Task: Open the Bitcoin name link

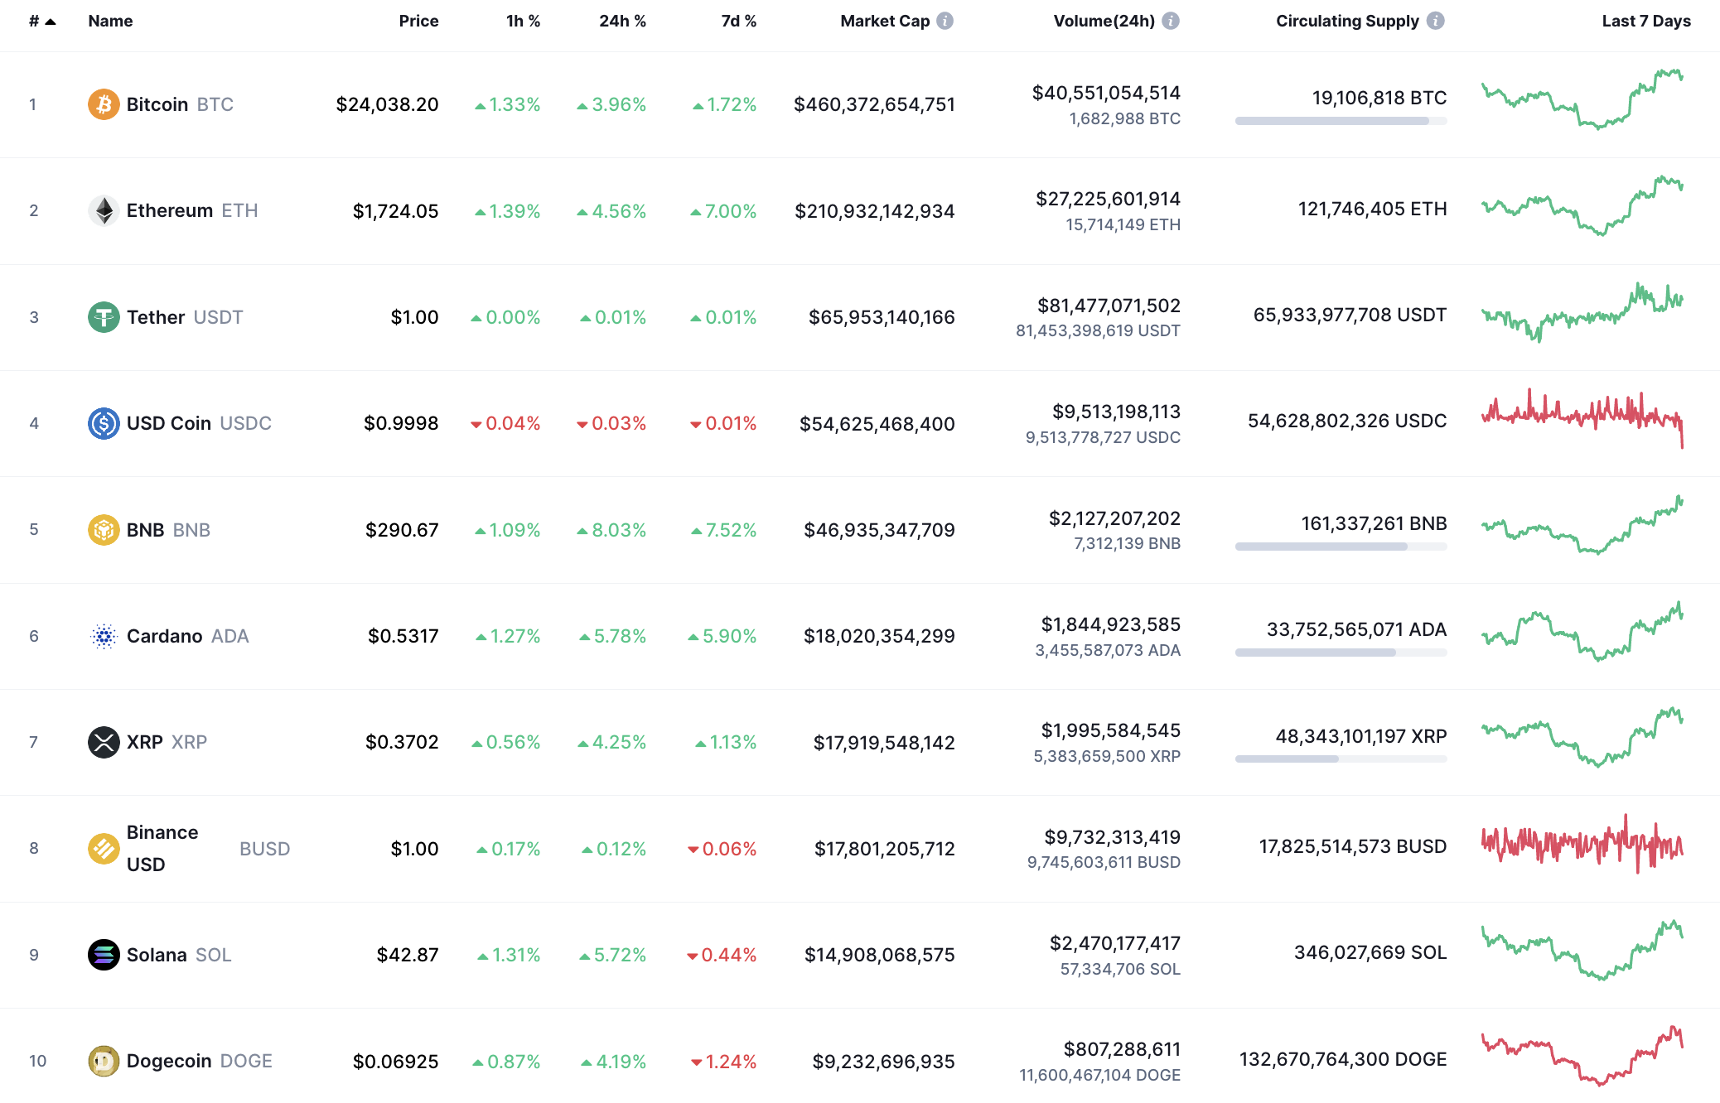Action: (x=159, y=104)
